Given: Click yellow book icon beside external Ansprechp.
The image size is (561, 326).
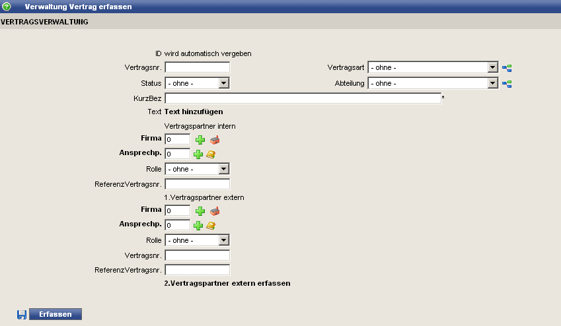Looking at the screenshot, I should [211, 226].
